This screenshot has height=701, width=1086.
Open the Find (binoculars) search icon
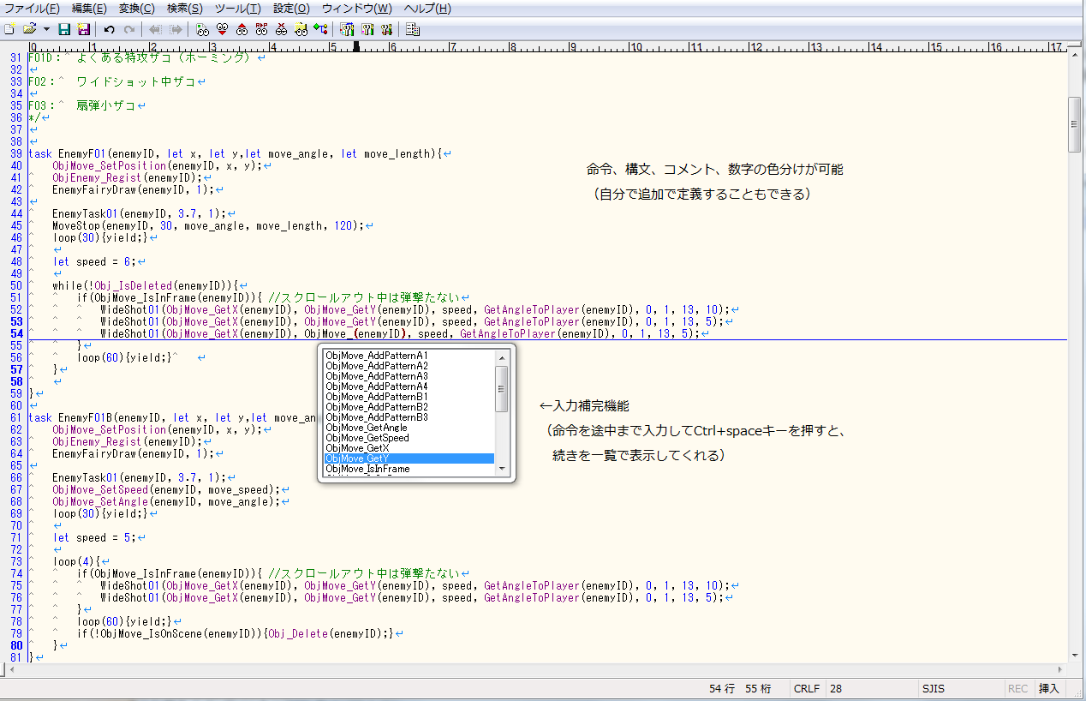[x=202, y=29]
